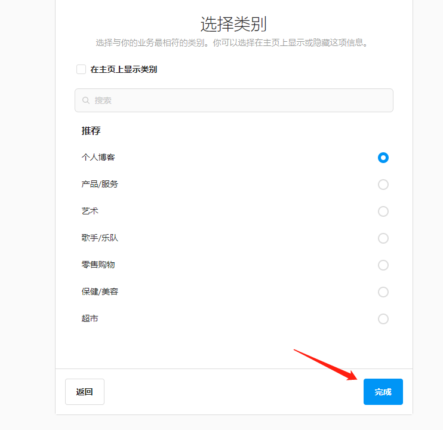
Task: Pick the 超市 radio button
Action: coord(383,319)
